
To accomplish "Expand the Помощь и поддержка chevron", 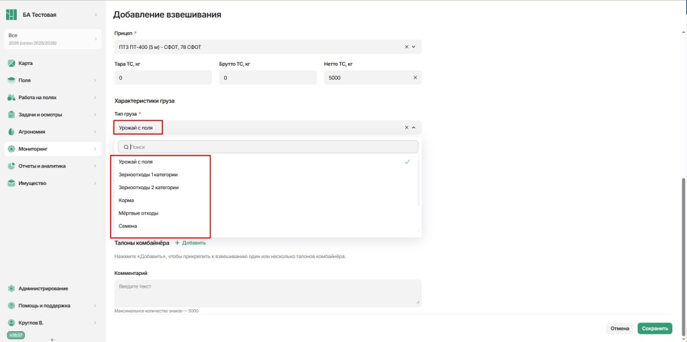I will 95,306.
